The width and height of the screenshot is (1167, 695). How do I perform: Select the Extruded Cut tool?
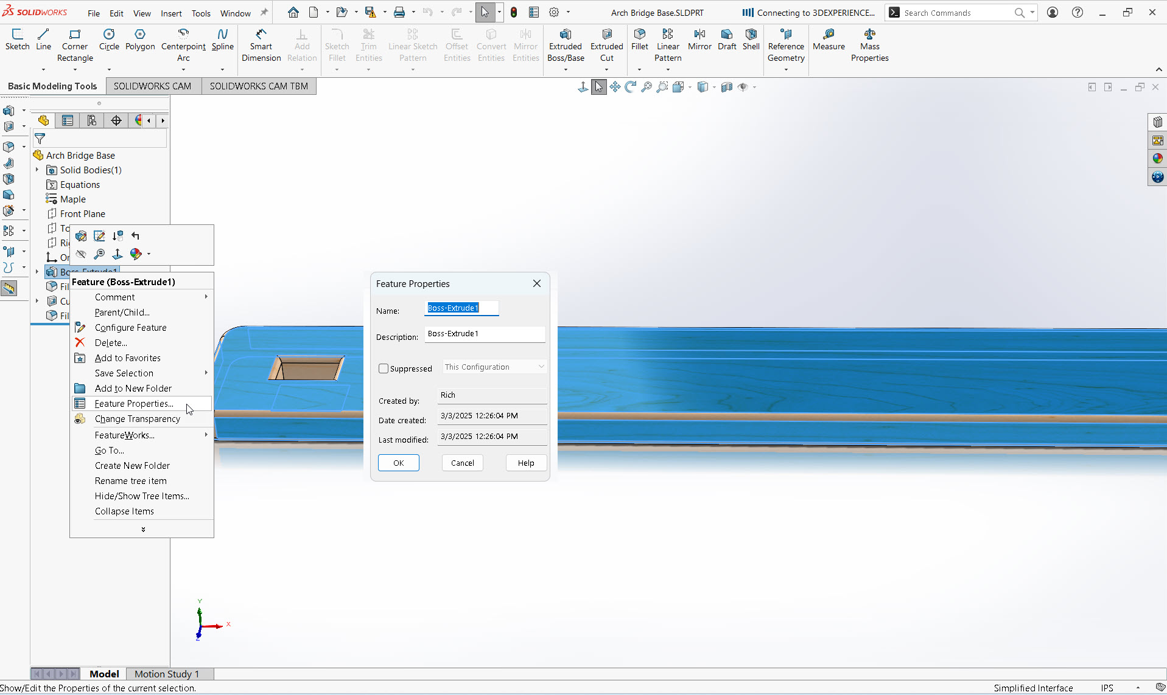pos(606,43)
